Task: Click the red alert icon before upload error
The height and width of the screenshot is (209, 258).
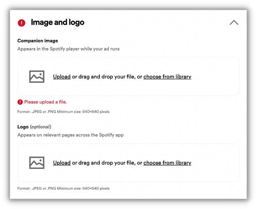Action: tap(20, 102)
